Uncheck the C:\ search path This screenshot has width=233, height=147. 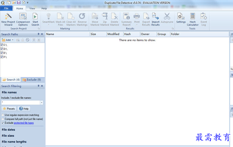[x=2, y=45]
